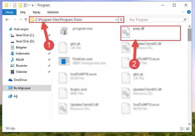
Task: Switch to details view layout icon
Action: click(x=182, y=129)
